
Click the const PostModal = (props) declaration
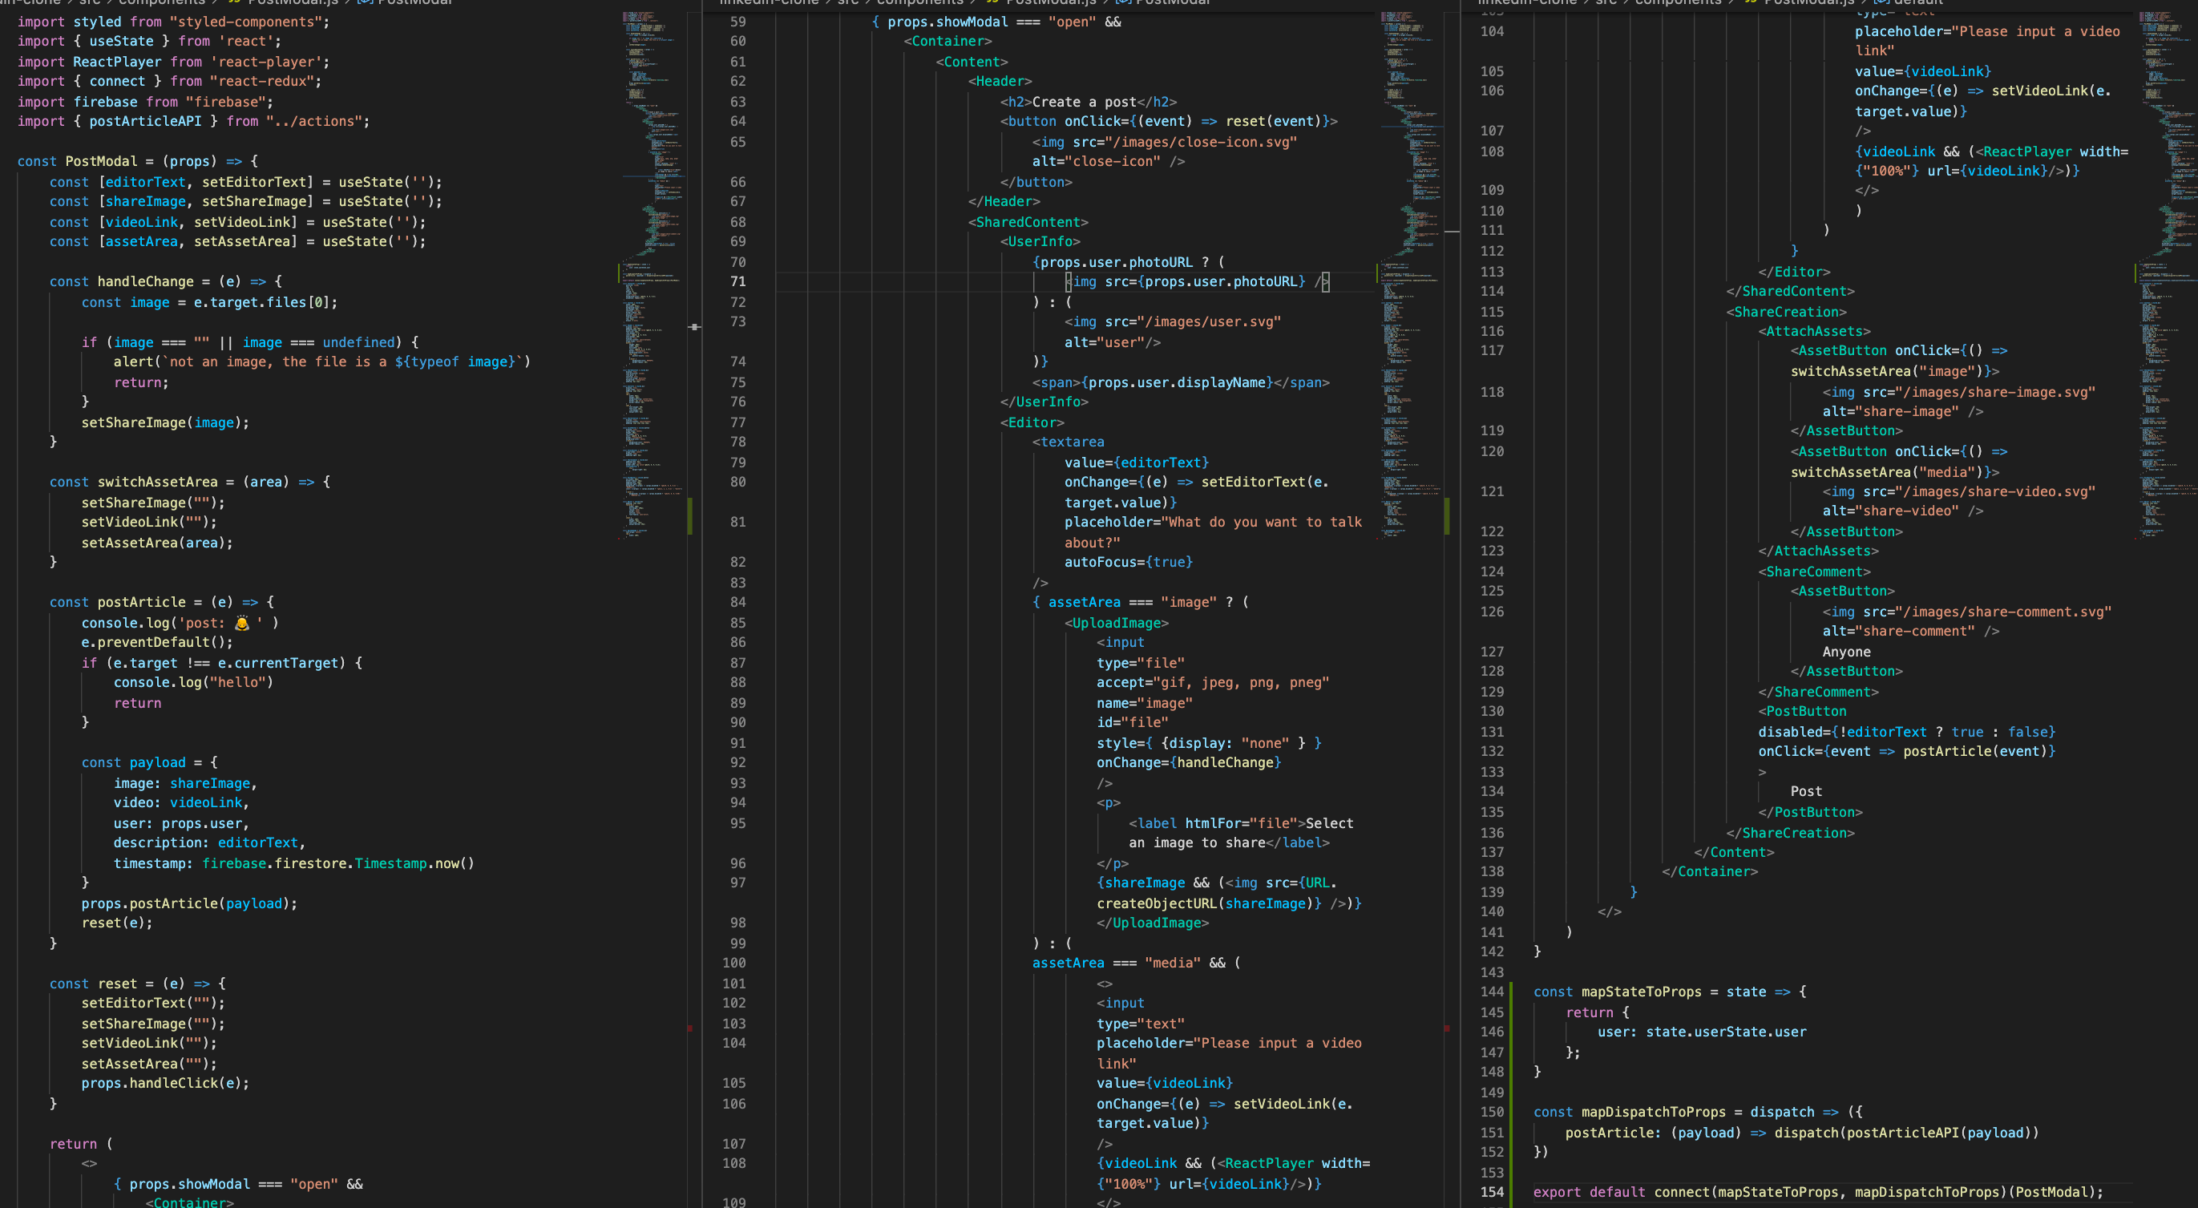click(137, 161)
